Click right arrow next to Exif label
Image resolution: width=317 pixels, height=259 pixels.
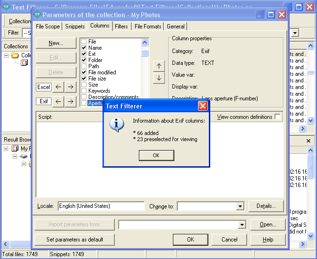click(70, 101)
